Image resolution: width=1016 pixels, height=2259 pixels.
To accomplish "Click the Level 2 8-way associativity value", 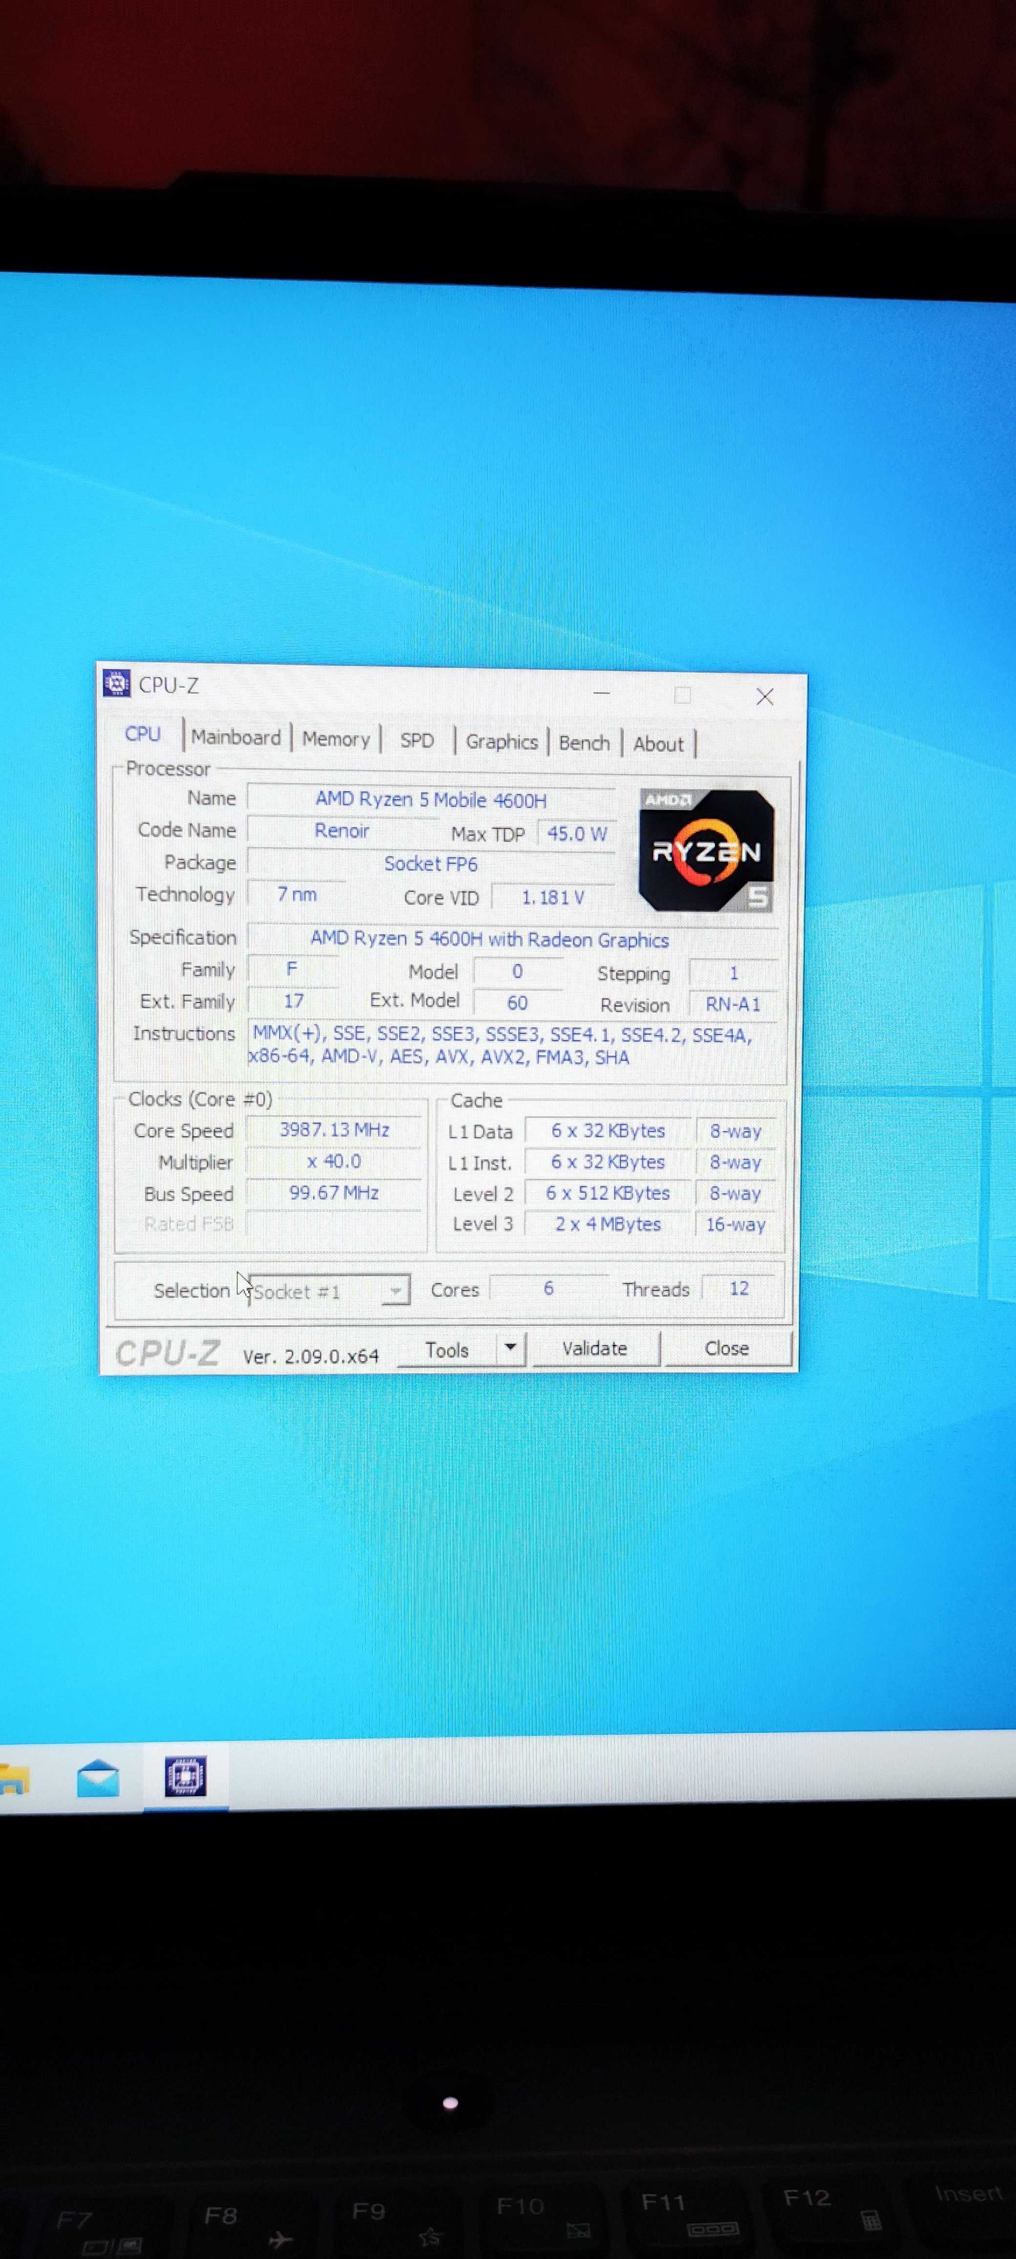I will click(736, 1193).
